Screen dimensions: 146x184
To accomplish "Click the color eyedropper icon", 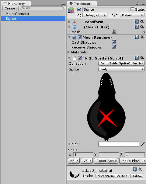I will [x=142, y=144].
